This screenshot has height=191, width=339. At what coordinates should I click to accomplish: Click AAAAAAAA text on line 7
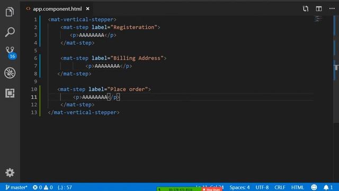tap(107, 66)
